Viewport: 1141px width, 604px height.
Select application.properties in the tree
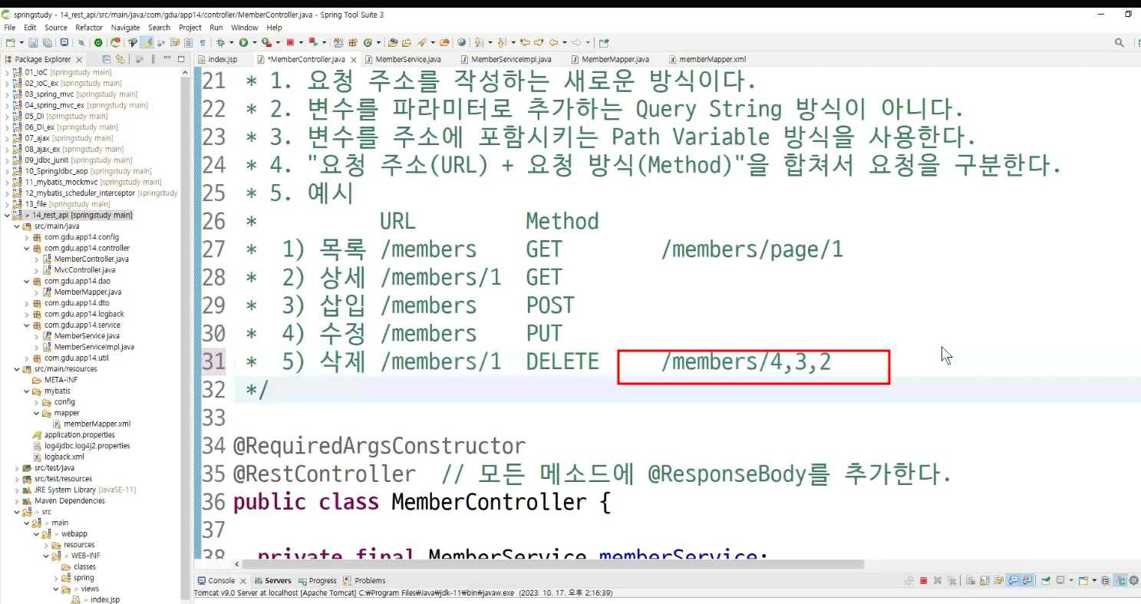click(79, 435)
